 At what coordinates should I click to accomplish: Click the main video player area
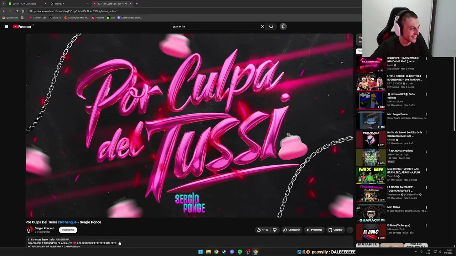(189, 126)
